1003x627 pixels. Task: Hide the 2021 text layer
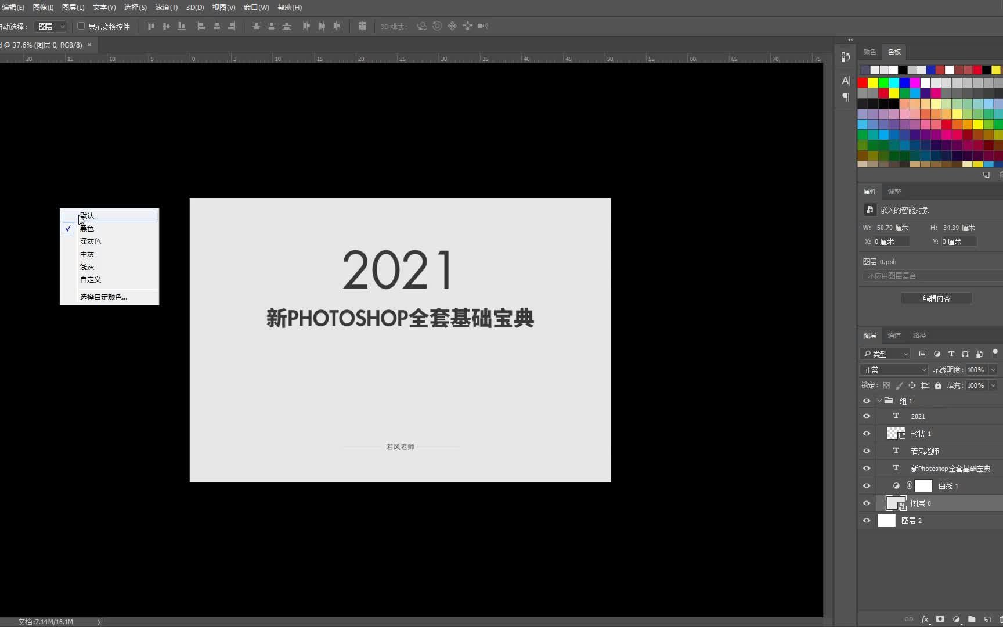pyautogui.click(x=867, y=416)
